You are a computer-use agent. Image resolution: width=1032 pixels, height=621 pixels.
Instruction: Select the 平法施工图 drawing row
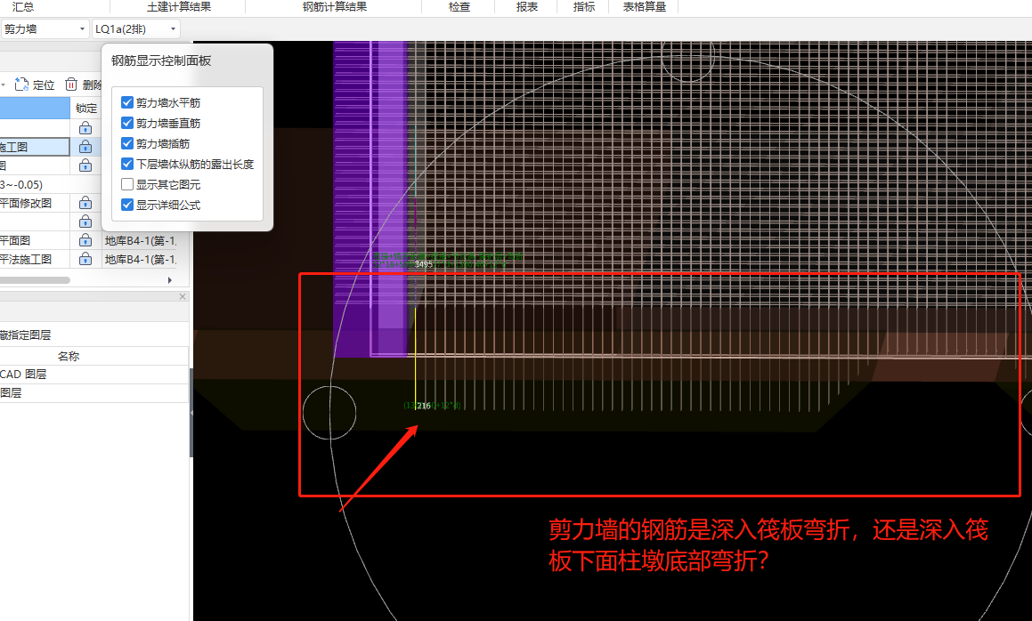(x=35, y=259)
